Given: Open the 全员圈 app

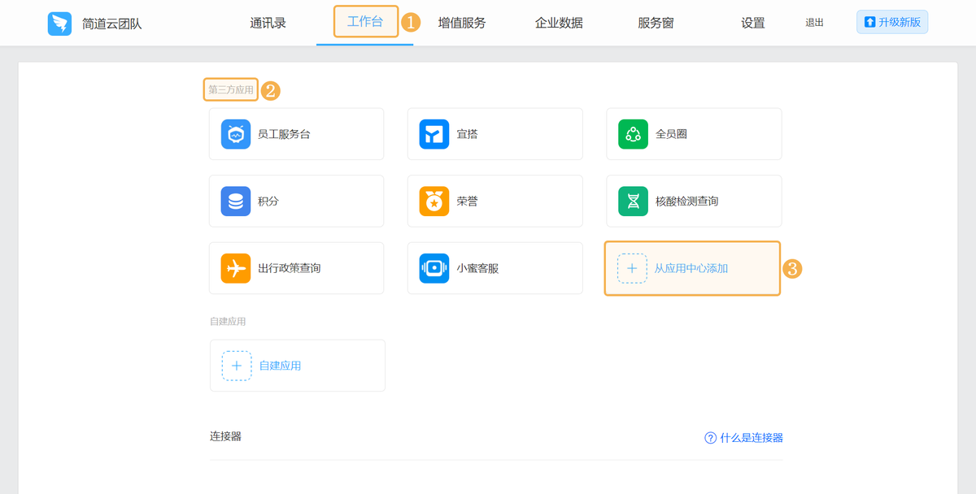Looking at the screenshot, I should click(x=633, y=133).
